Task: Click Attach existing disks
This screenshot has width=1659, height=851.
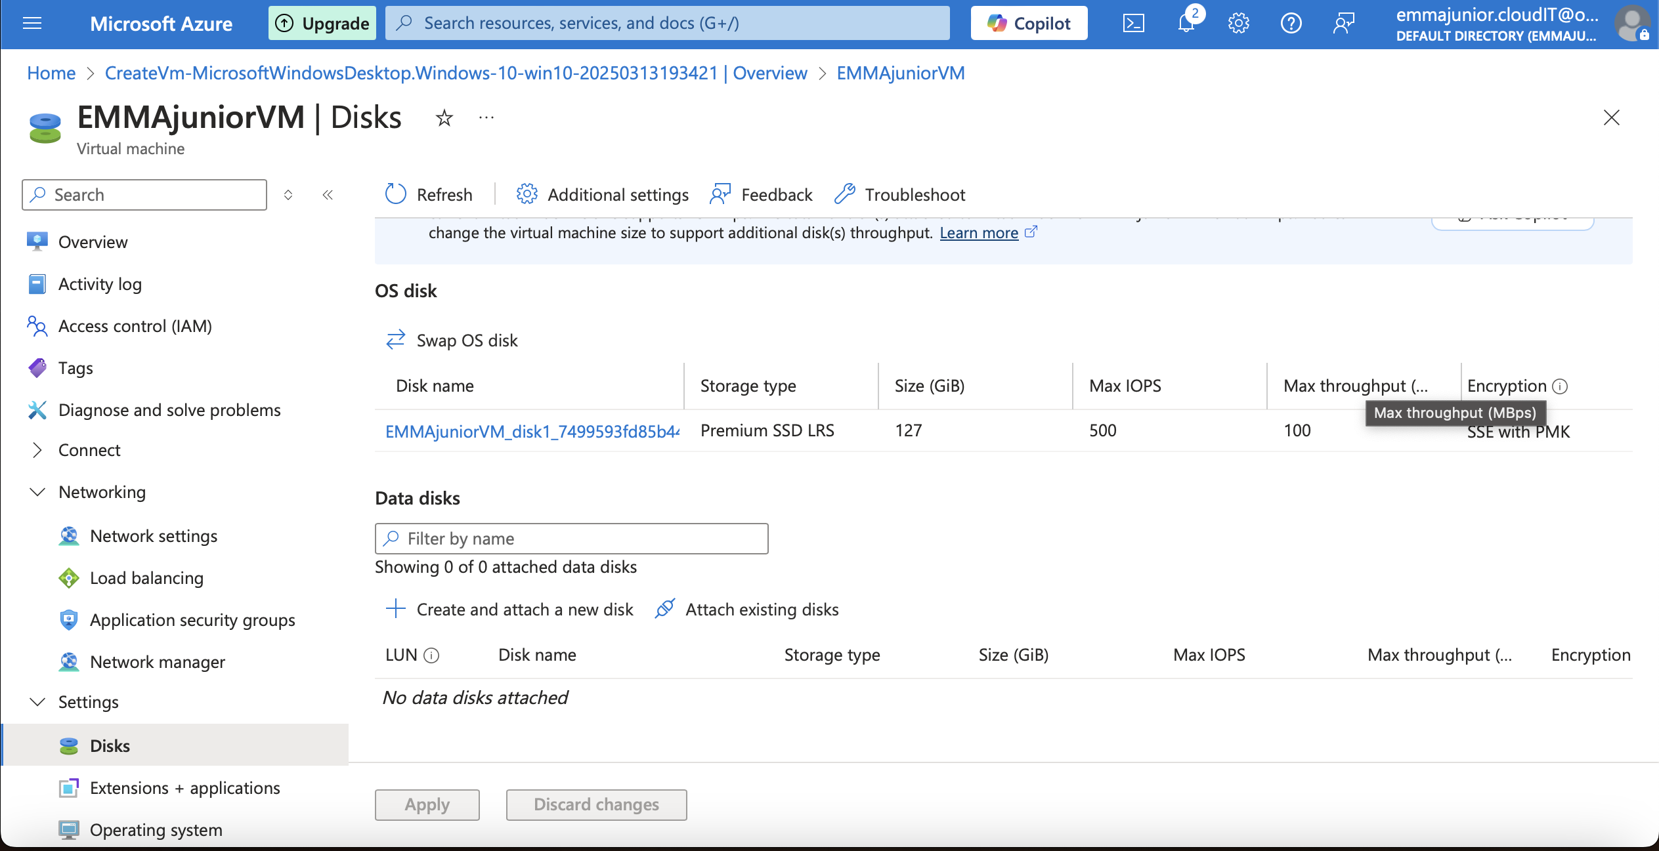Action: coord(746,610)
